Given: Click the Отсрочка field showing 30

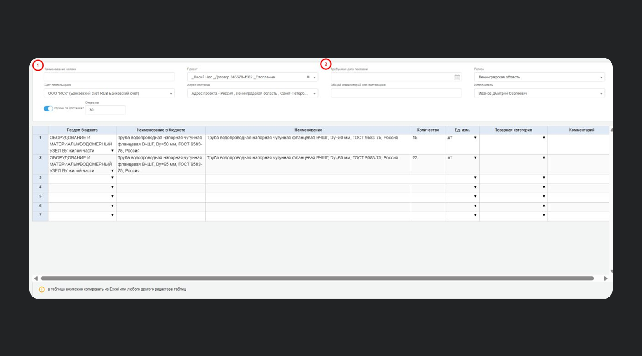Looking at the screenshot, I should pyautogui.click(x=105, y=110).
